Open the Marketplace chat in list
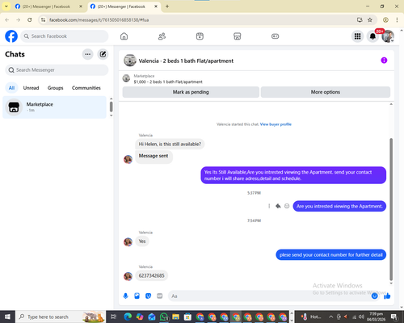This screenshot has width=404, height=323. click(54, 107)
